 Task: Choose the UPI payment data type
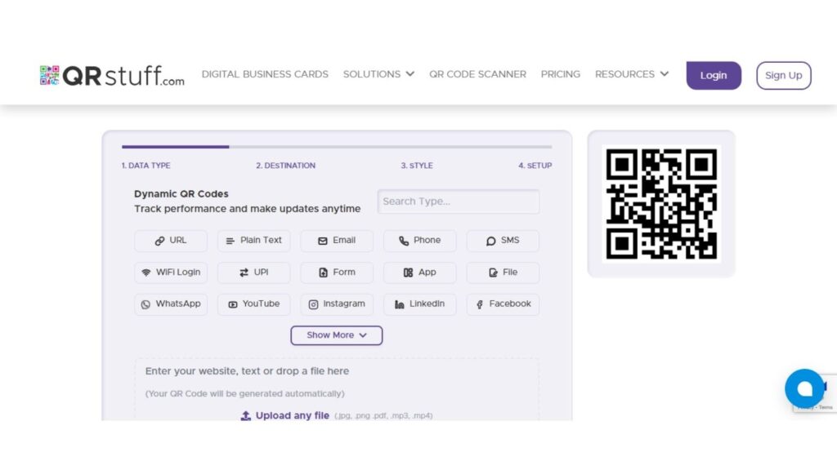tap(253, 273)
